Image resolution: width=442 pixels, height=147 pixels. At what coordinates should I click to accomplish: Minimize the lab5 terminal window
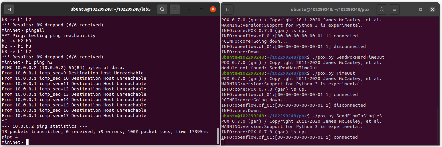(190, 9)
